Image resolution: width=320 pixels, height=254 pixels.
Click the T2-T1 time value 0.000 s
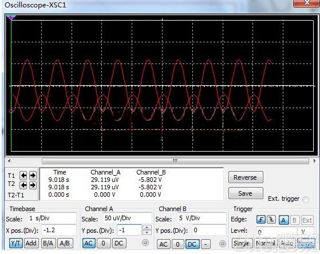click(59, 195)
